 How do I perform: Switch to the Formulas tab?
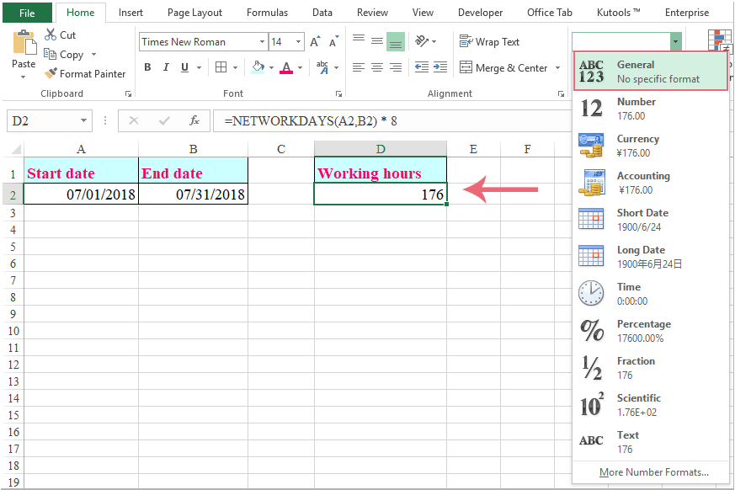click(x=267, y=13)
